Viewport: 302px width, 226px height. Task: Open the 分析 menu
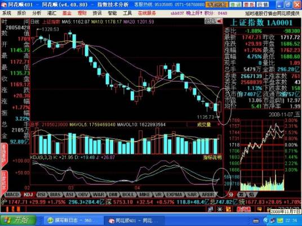pyautogui.click(x=37, y=13)
